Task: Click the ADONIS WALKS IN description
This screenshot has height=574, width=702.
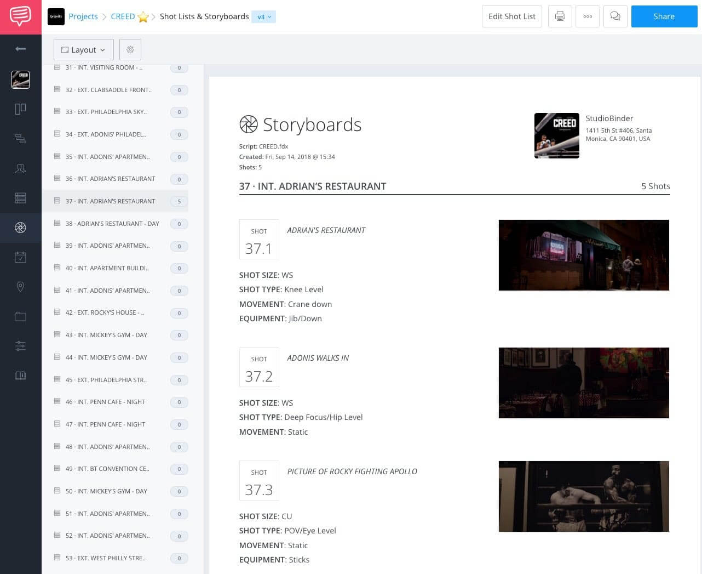Action: pos(318,358)
